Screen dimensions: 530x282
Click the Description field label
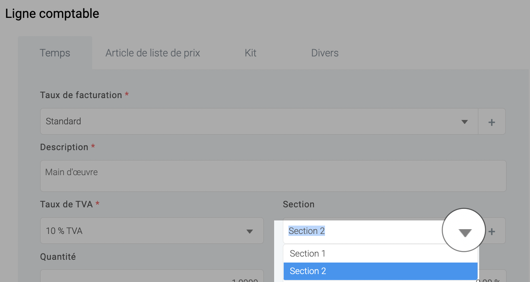point(64,147)
